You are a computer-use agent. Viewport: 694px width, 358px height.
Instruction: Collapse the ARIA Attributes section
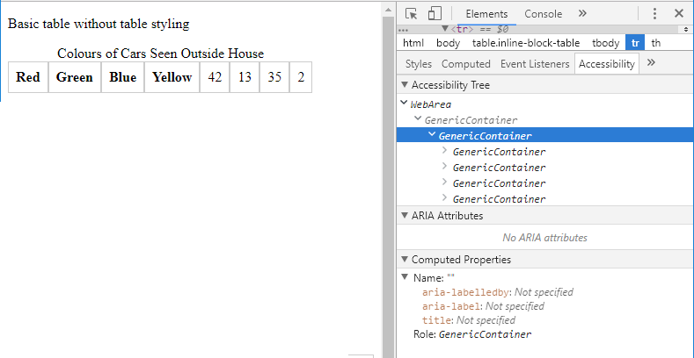pos(404,216)
